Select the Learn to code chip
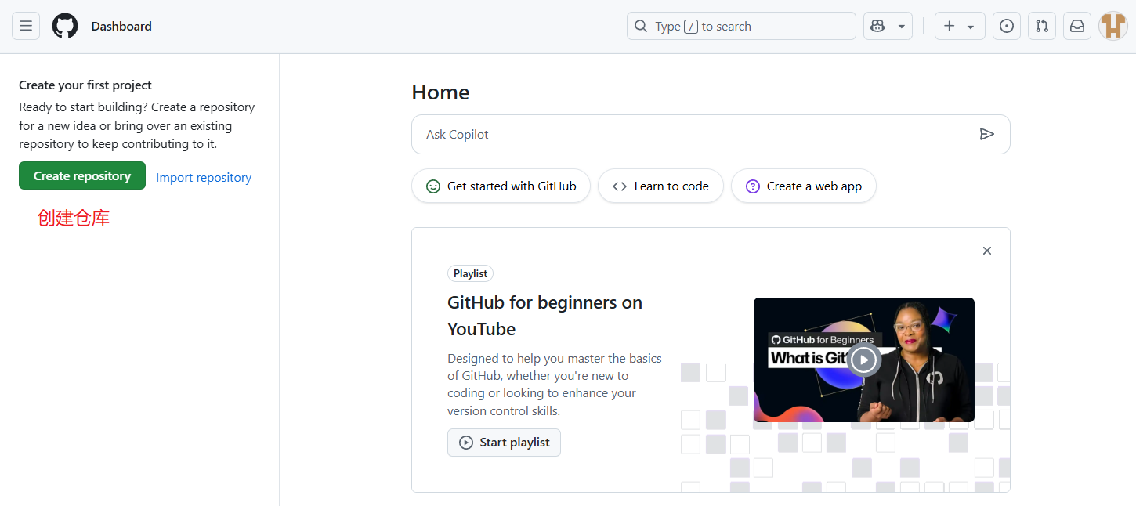 coord(660,186)
